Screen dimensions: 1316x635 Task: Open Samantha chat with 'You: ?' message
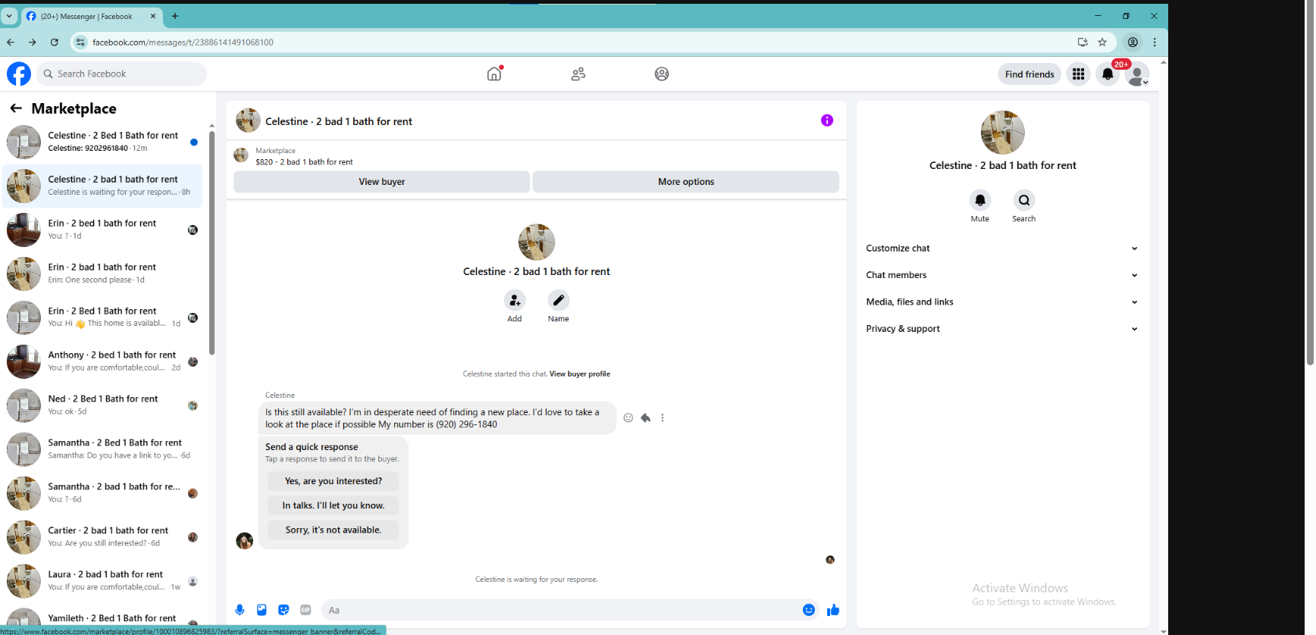click(x=103, y=493)
